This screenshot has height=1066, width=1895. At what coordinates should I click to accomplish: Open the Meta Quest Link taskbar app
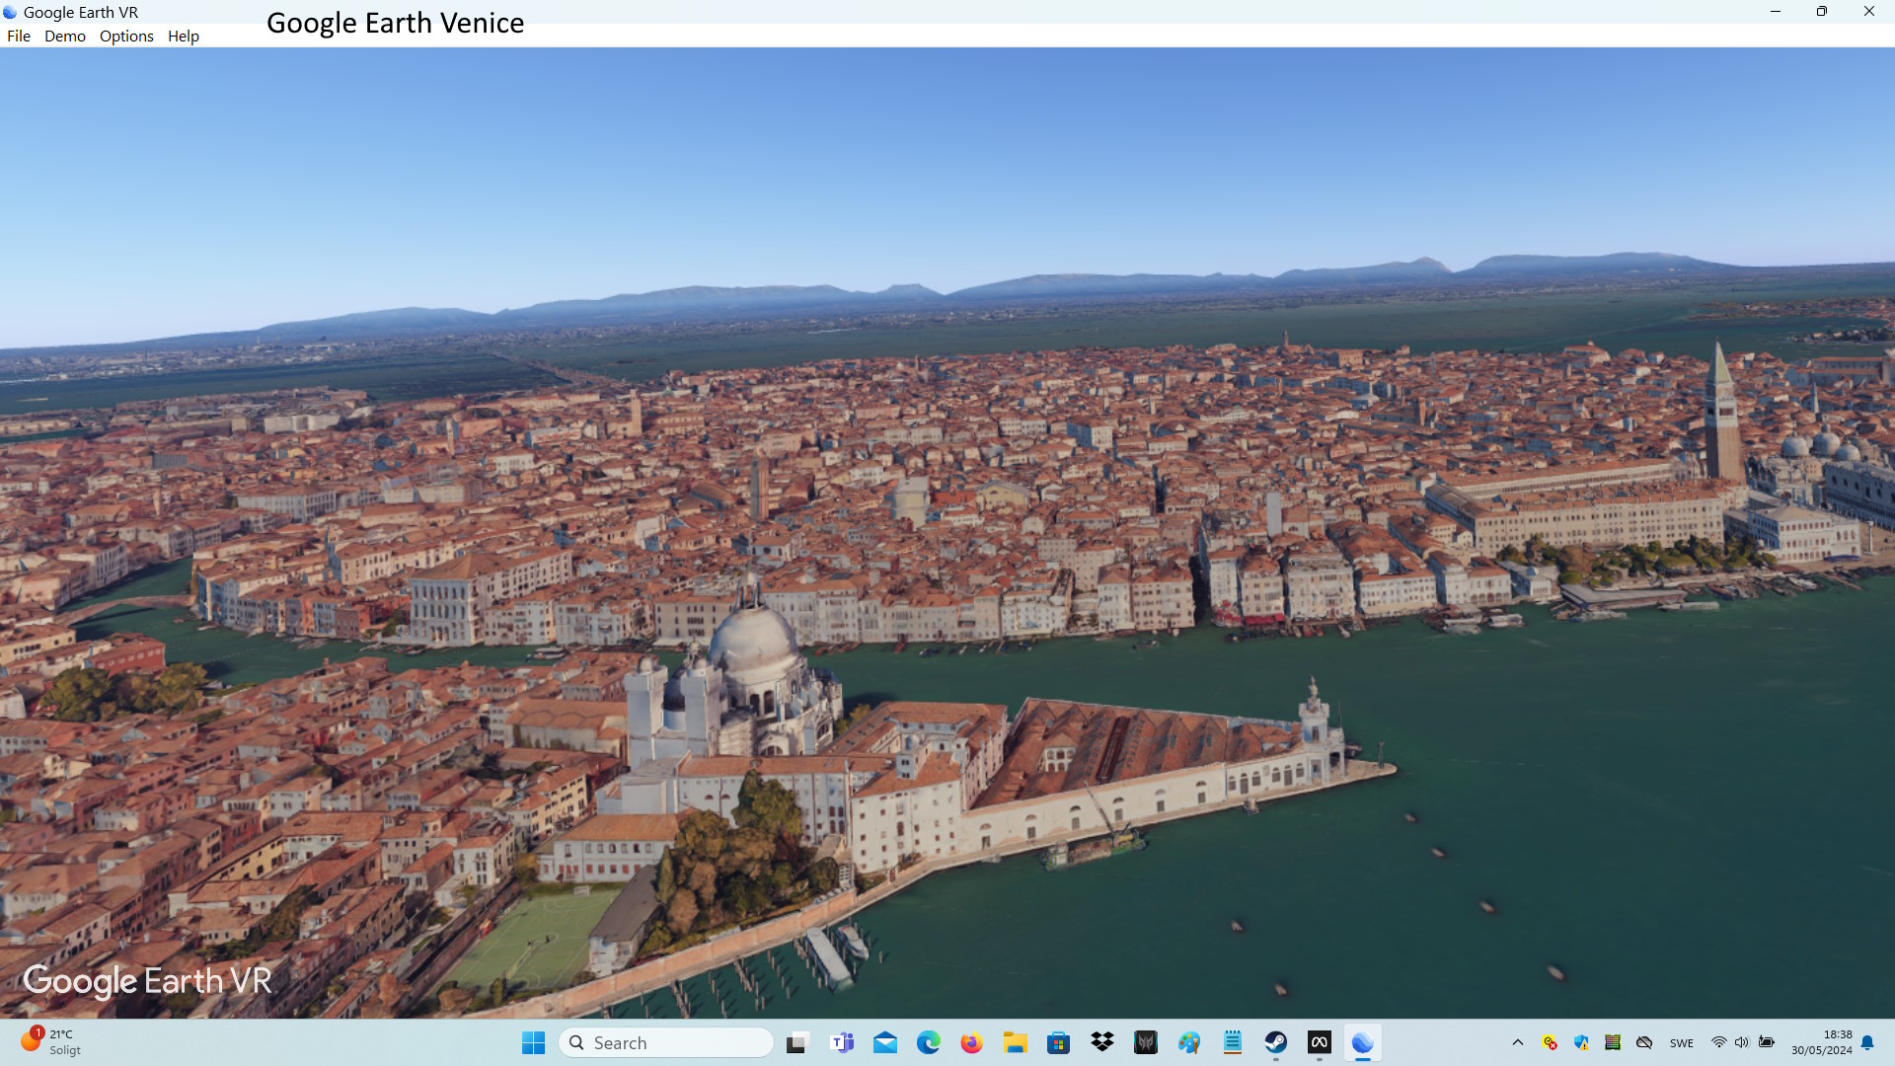[x=1320, y=1042]
